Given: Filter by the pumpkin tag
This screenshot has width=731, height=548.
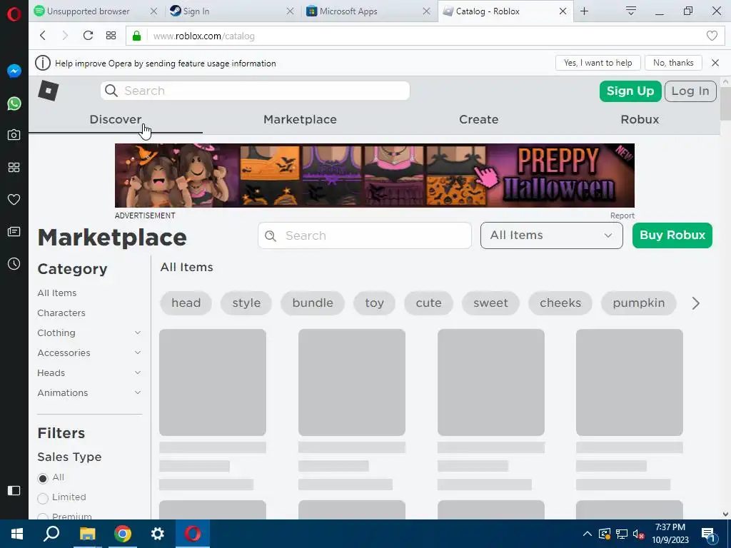Looking at the screenshot, I should [639, 303].
